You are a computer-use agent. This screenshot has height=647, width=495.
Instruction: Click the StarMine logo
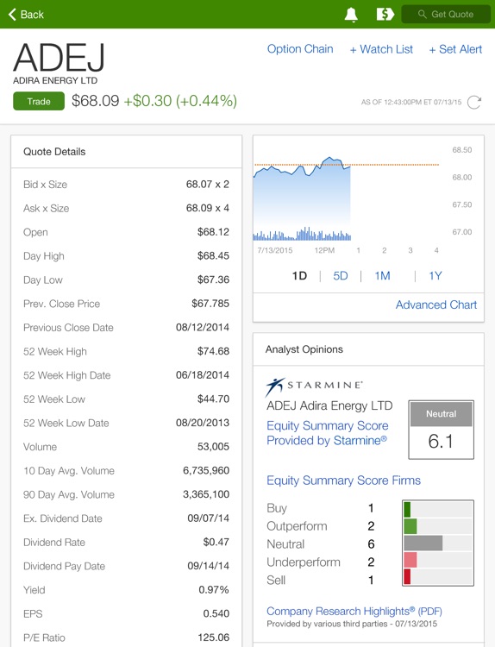tap(314, 386)
